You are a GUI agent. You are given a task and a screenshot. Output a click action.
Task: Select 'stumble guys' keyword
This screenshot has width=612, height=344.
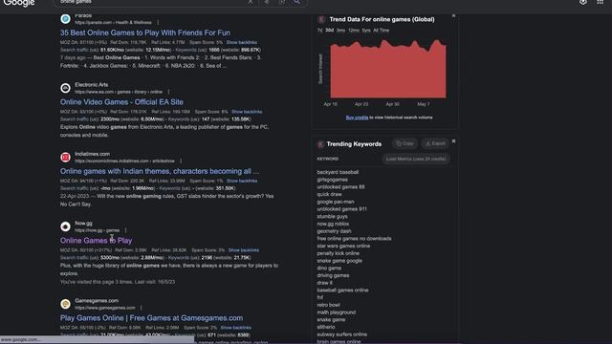click(332, 217)
